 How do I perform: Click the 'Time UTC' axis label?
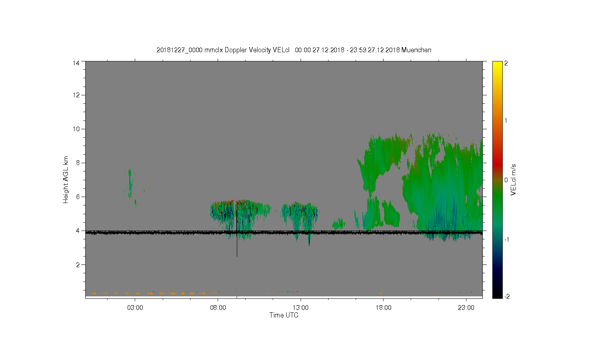pyautogui.click(x=284, y=315)
